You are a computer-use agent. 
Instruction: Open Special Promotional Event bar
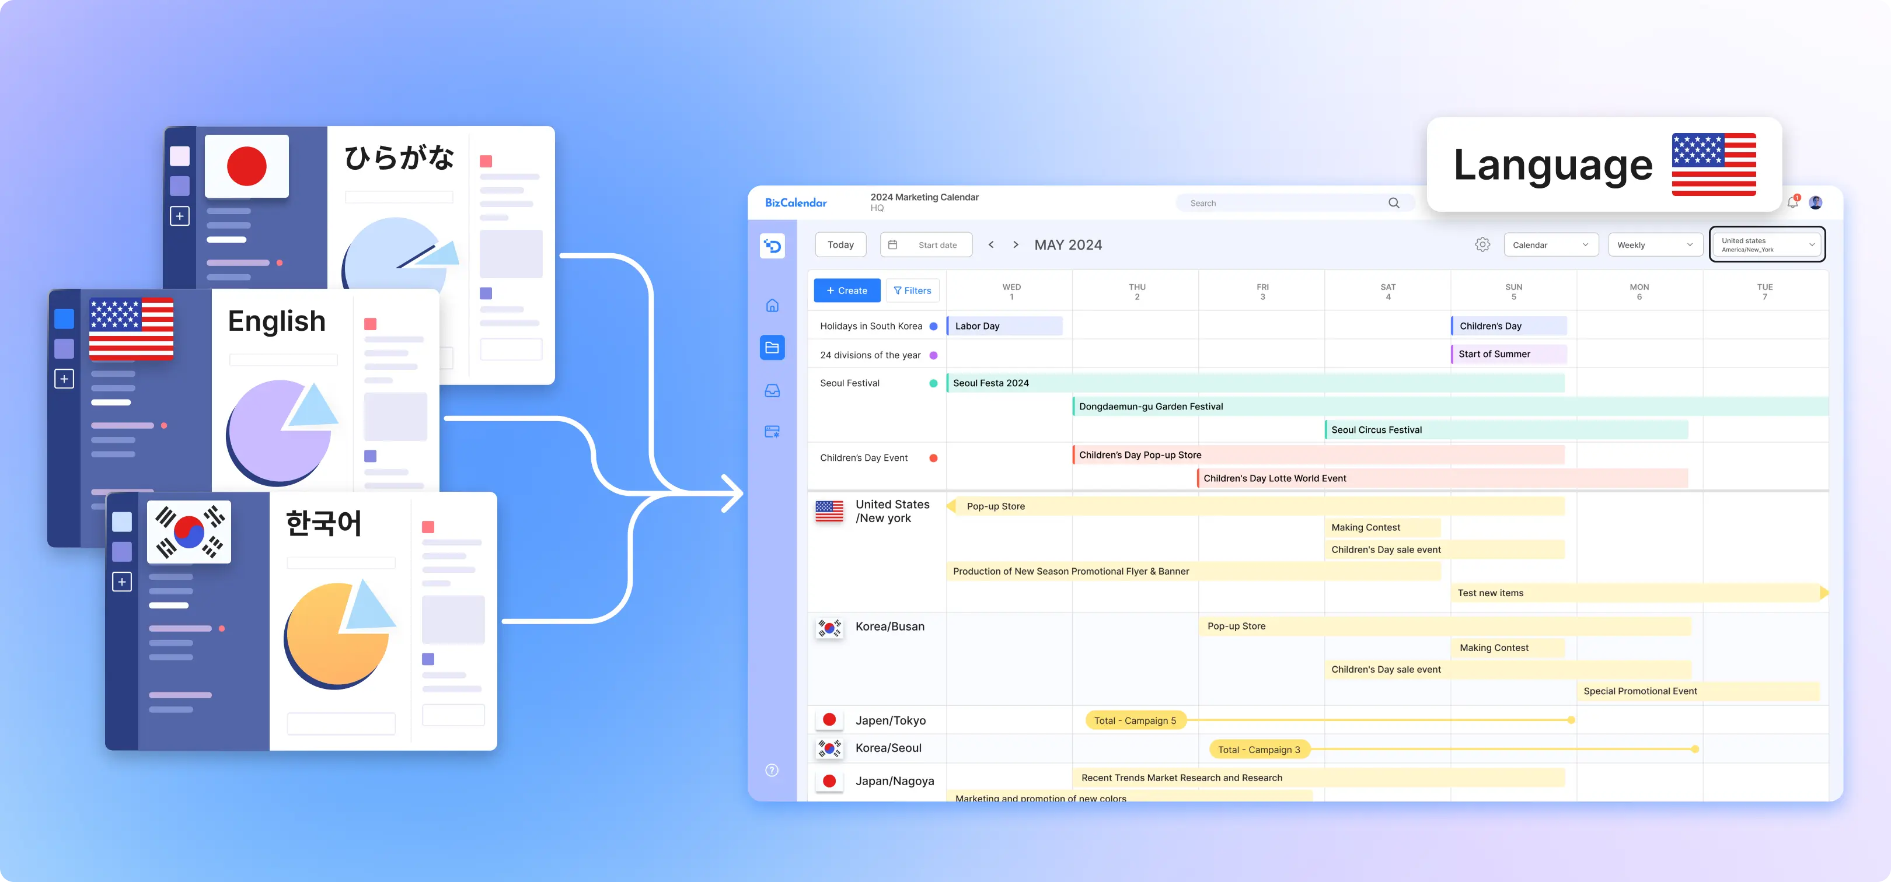pyautogui.click(x=1698, y=691)
